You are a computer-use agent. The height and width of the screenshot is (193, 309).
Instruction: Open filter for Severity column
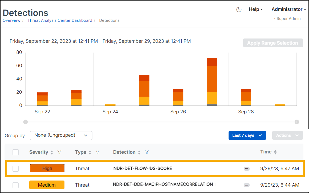(59, 152)
